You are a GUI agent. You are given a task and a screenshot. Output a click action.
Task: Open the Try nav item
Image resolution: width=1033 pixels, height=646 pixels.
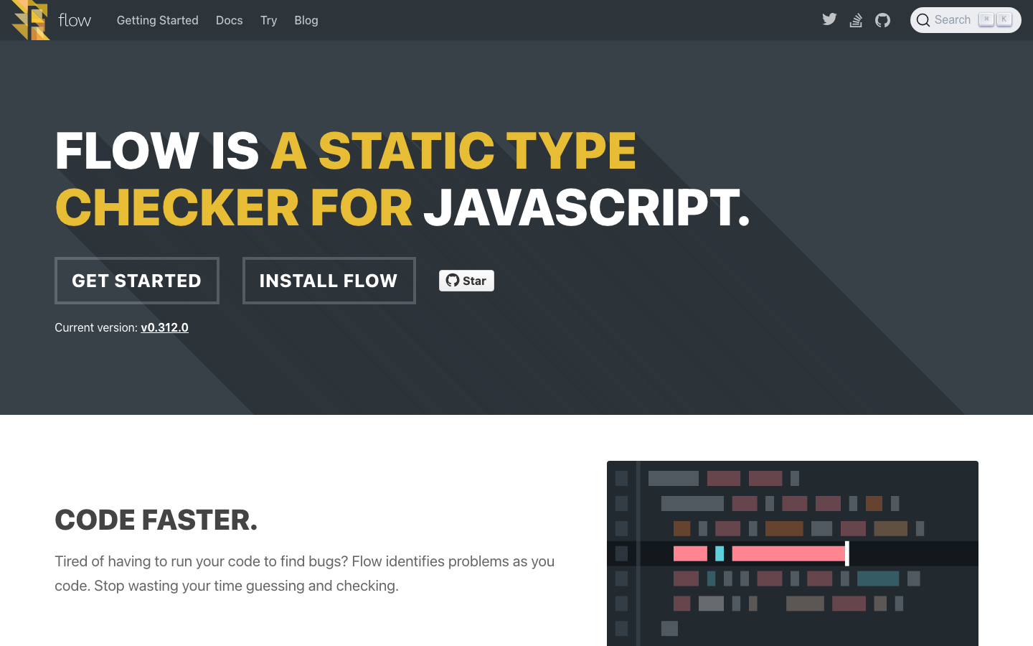[268, 20]
